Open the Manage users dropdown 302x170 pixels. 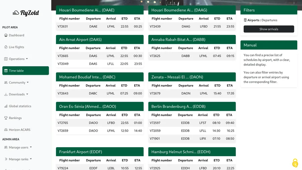(x=20, y=147)
